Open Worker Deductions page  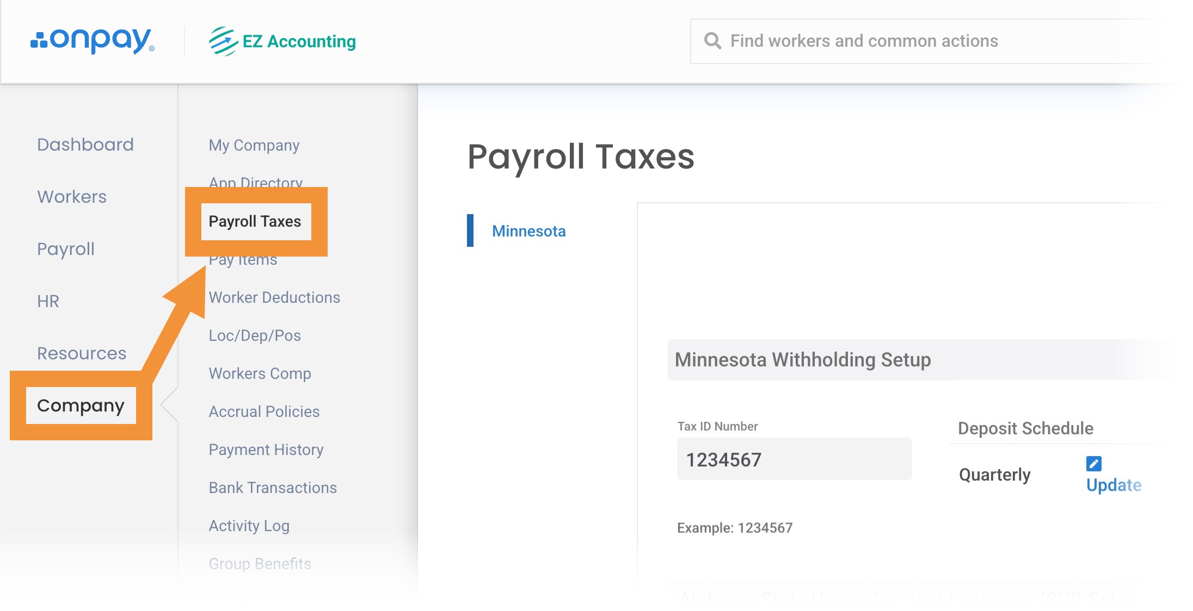pyautogui.click(x=274, y=297)
